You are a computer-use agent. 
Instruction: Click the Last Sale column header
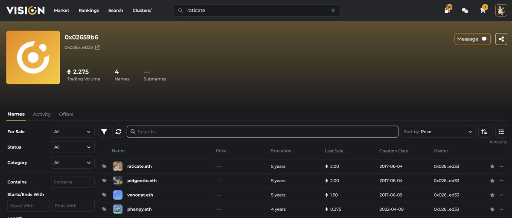point(334,151)
